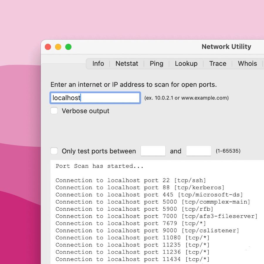This screenshot has height=264, width=264.
Task: Select the port 88 [tcp/kerberos] result line
Action: pos(140,187)
